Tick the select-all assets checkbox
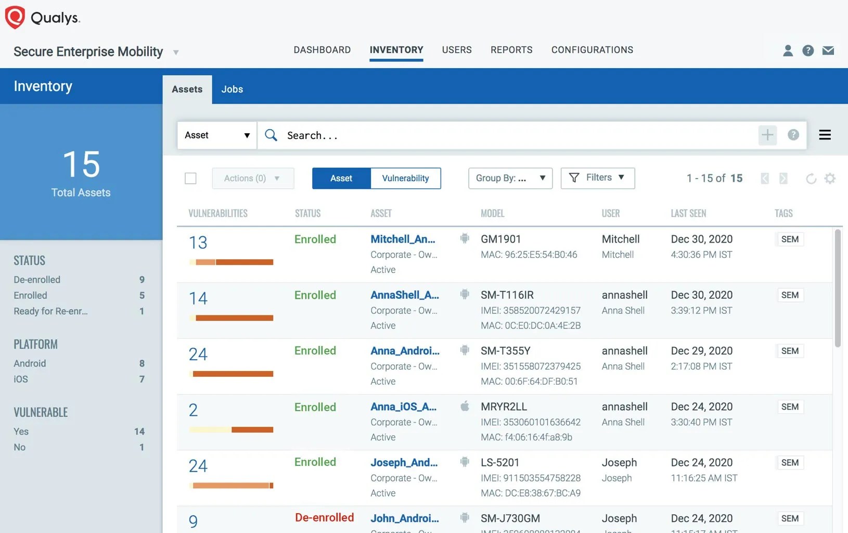The width and height of the screenshot is (848, 533). tap(191, 179)
